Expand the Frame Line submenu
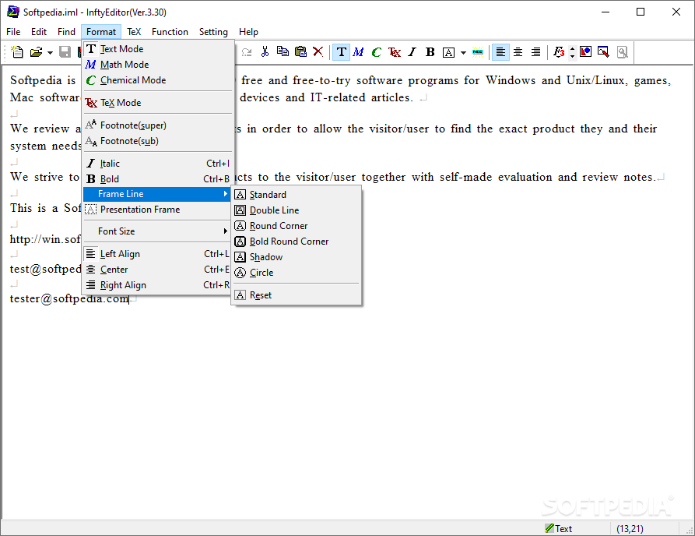695x536 pixels. point(157,194)
